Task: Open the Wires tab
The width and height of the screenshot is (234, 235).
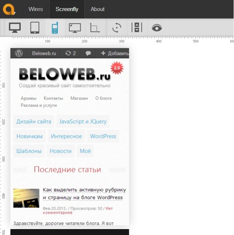Action: (x=36, y=9)
